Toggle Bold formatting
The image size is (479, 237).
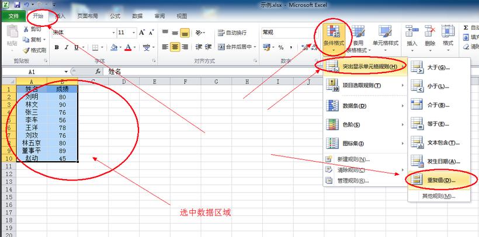click(x=57, y=47)
